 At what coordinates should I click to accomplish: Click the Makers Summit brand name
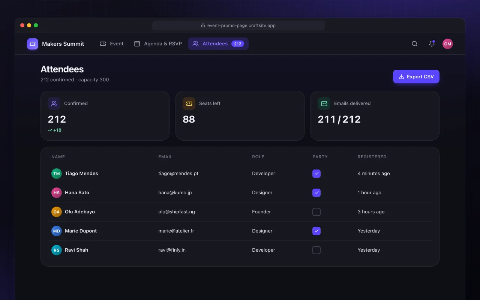click(x=63, y=44)
